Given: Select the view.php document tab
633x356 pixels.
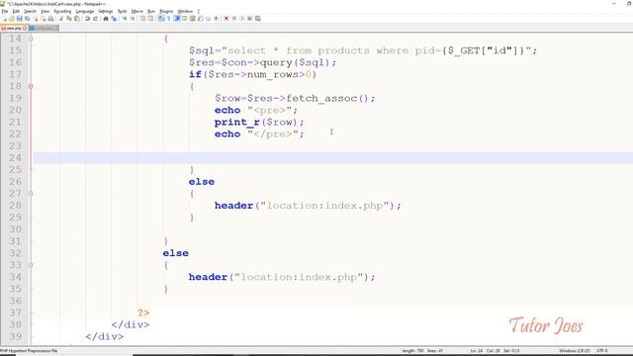Looking at the screenshot, I should coord(14,29).
